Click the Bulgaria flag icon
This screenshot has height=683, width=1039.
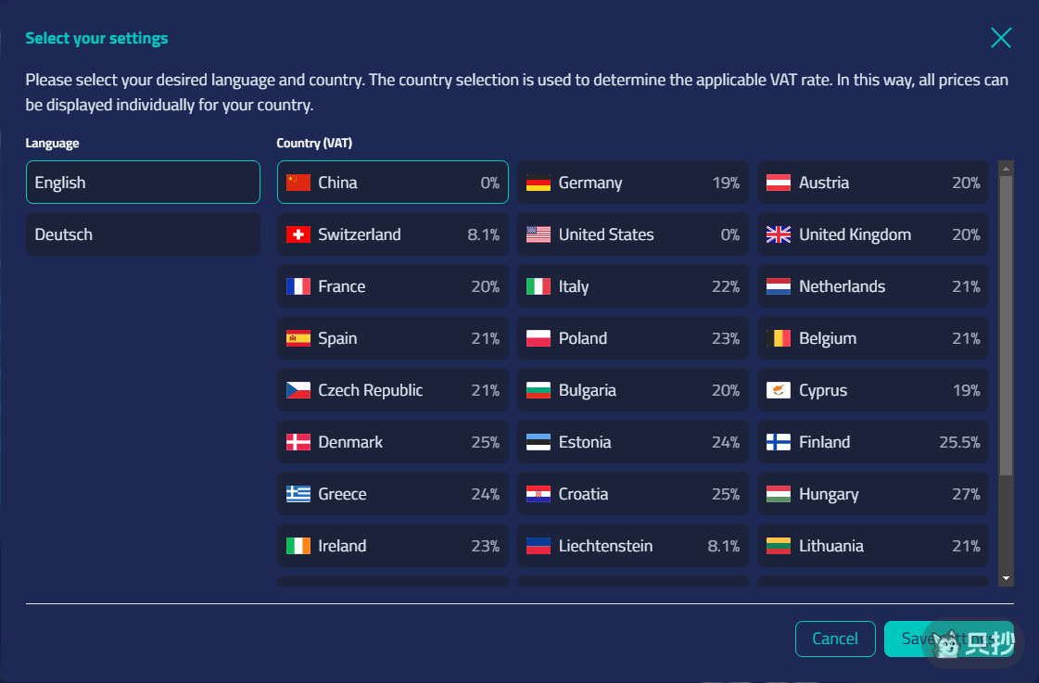click(x=539, y=390)
